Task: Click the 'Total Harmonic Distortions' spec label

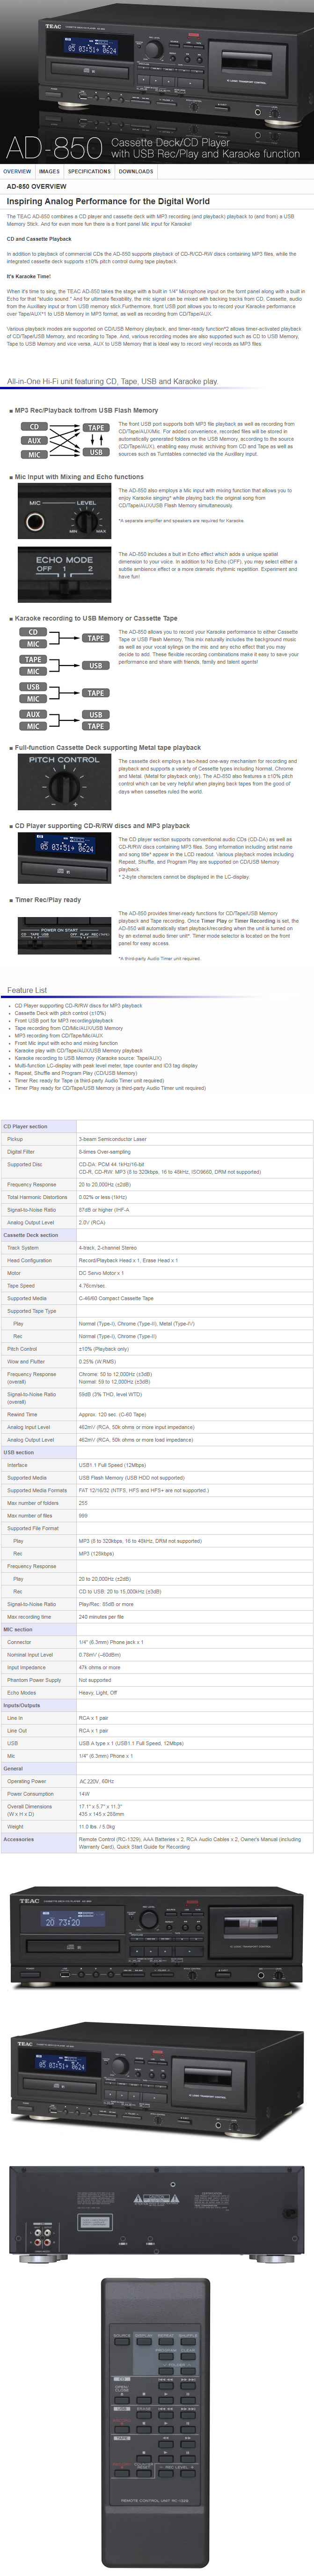Action: tap(37, 1197)
